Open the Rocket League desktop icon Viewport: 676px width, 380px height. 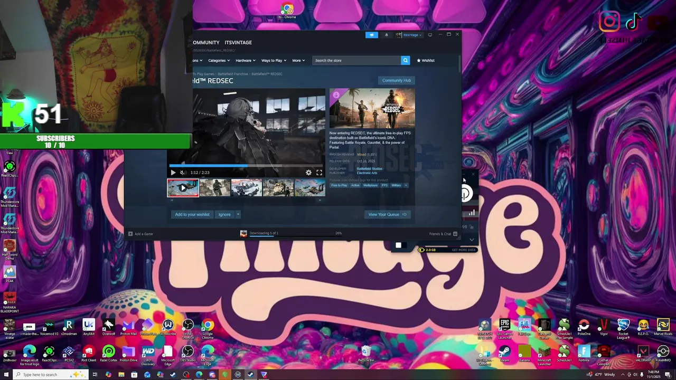tap(623, 328)
